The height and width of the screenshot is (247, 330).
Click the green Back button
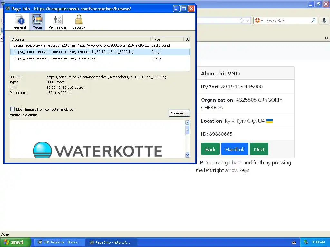pyautogui.click(x=210, y=149)
